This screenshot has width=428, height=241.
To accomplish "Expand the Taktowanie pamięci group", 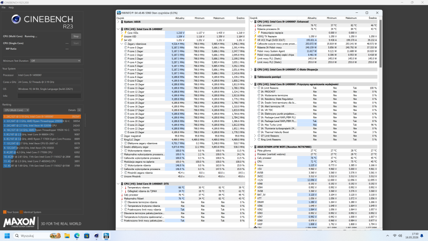I will tap(251, 77).
